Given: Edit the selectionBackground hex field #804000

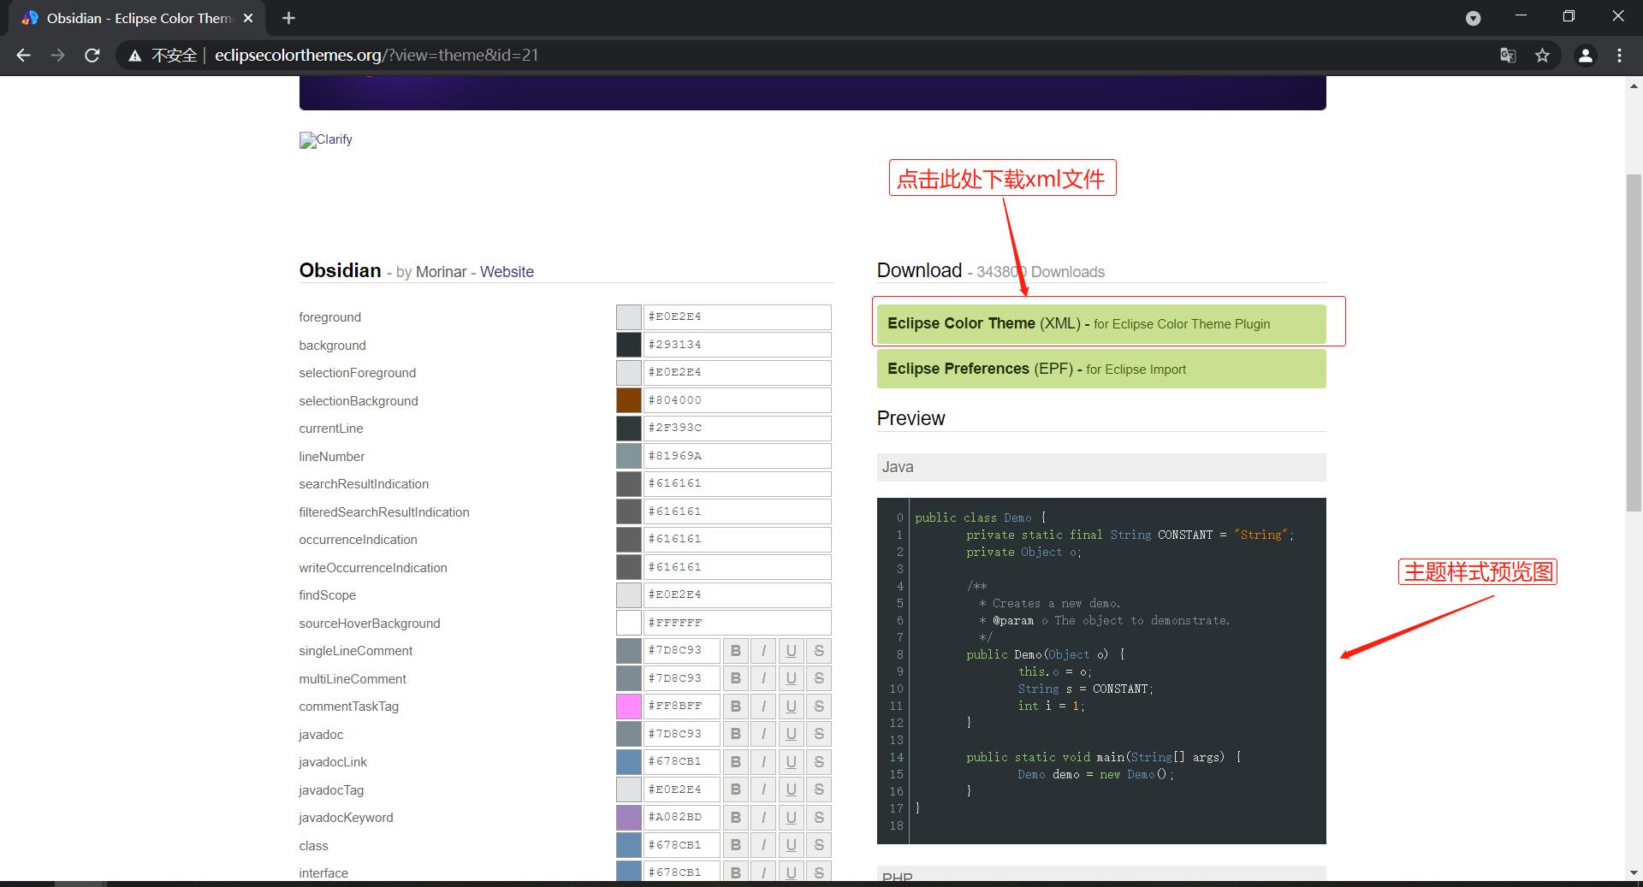Looking at the screenshot, I should pyautogui.click(x=737, y=400).
